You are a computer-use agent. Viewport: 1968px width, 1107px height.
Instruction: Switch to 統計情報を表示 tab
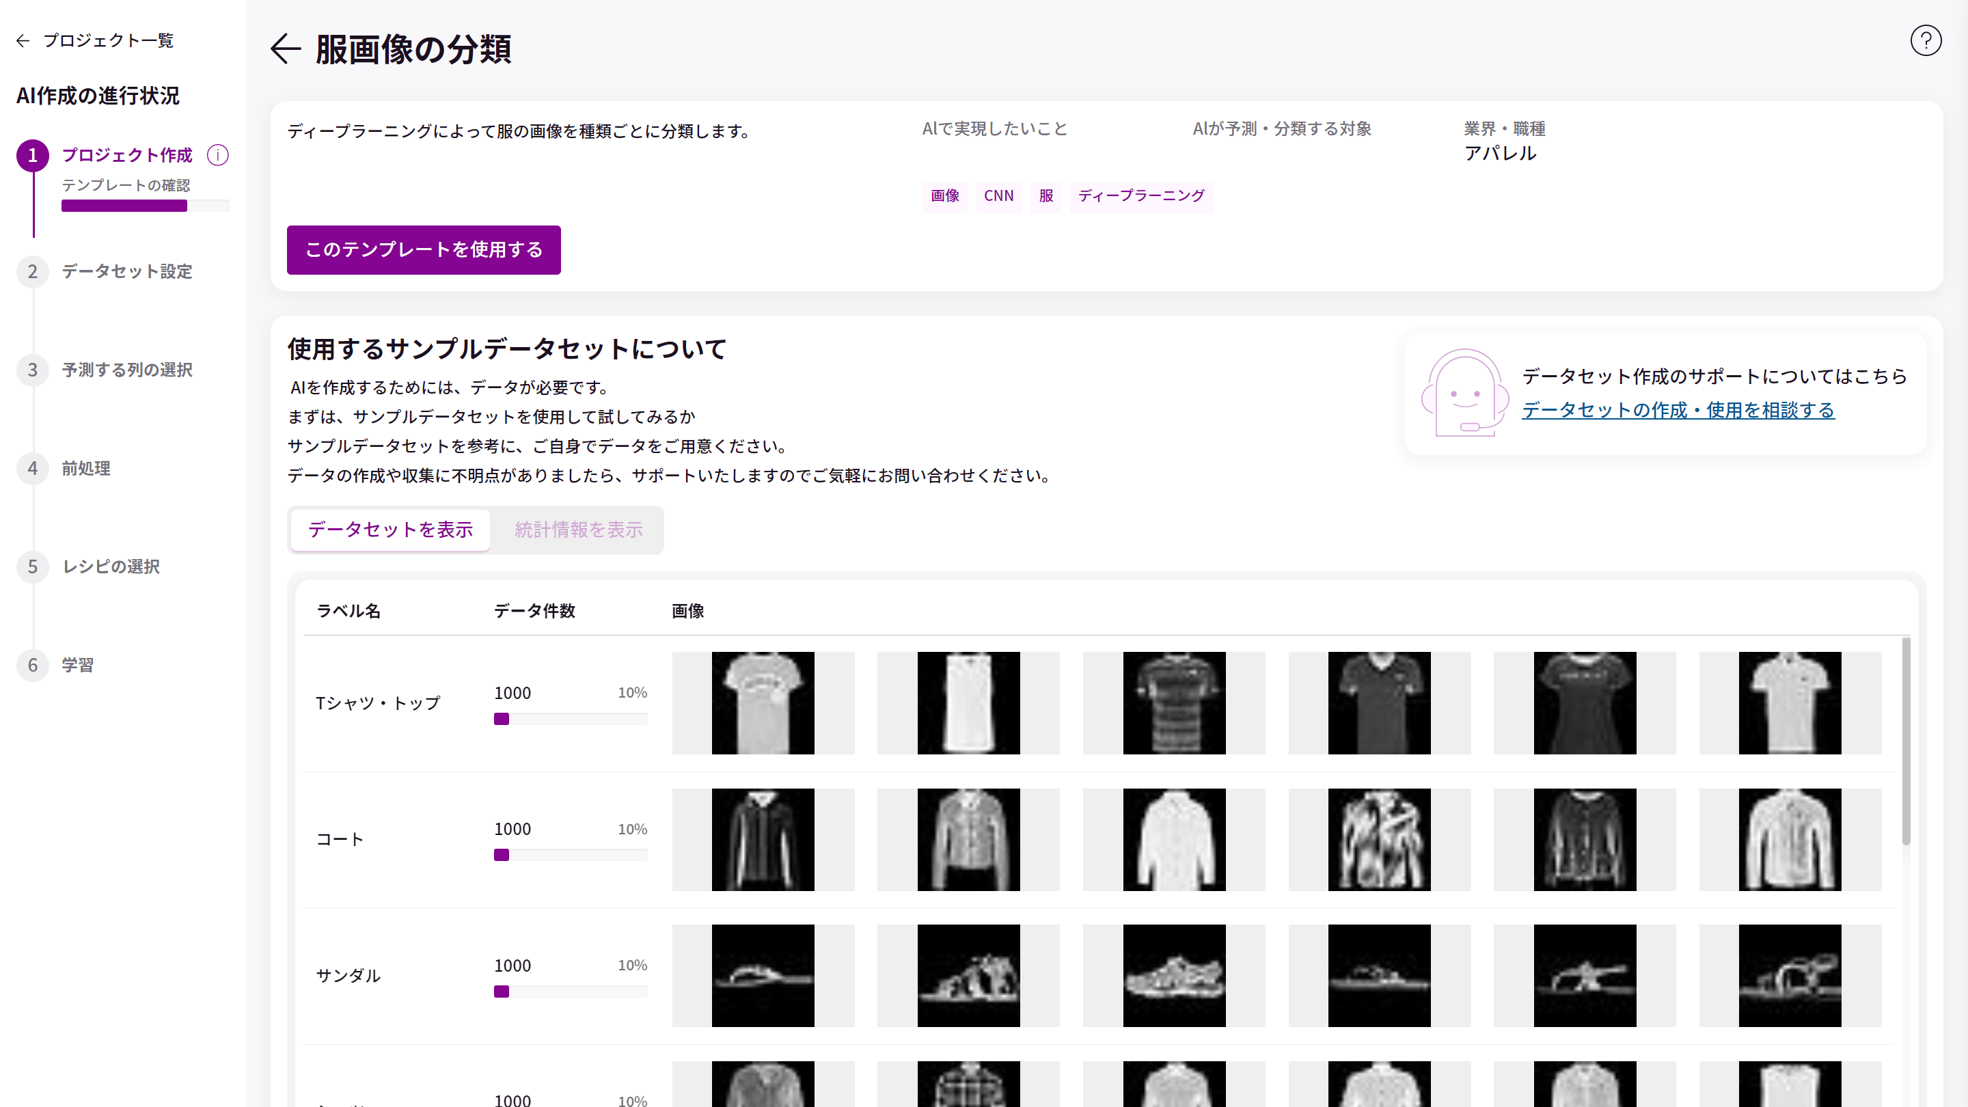click(578, 530)
